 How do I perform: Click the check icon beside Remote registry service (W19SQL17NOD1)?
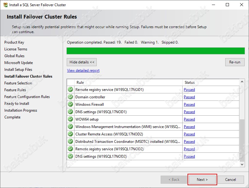(x=70, y=89)
